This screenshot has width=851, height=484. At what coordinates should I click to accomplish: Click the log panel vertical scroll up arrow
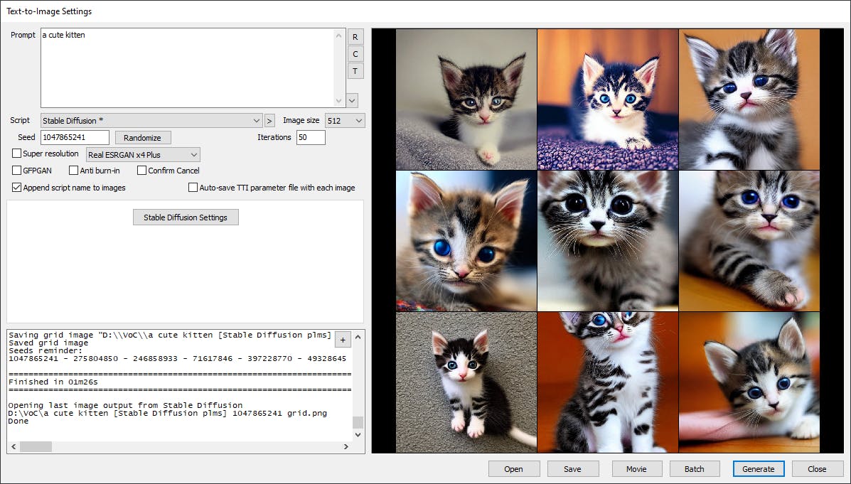358,337
